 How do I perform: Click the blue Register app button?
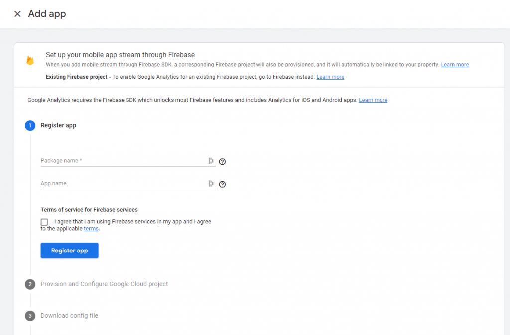pos(70,251)
